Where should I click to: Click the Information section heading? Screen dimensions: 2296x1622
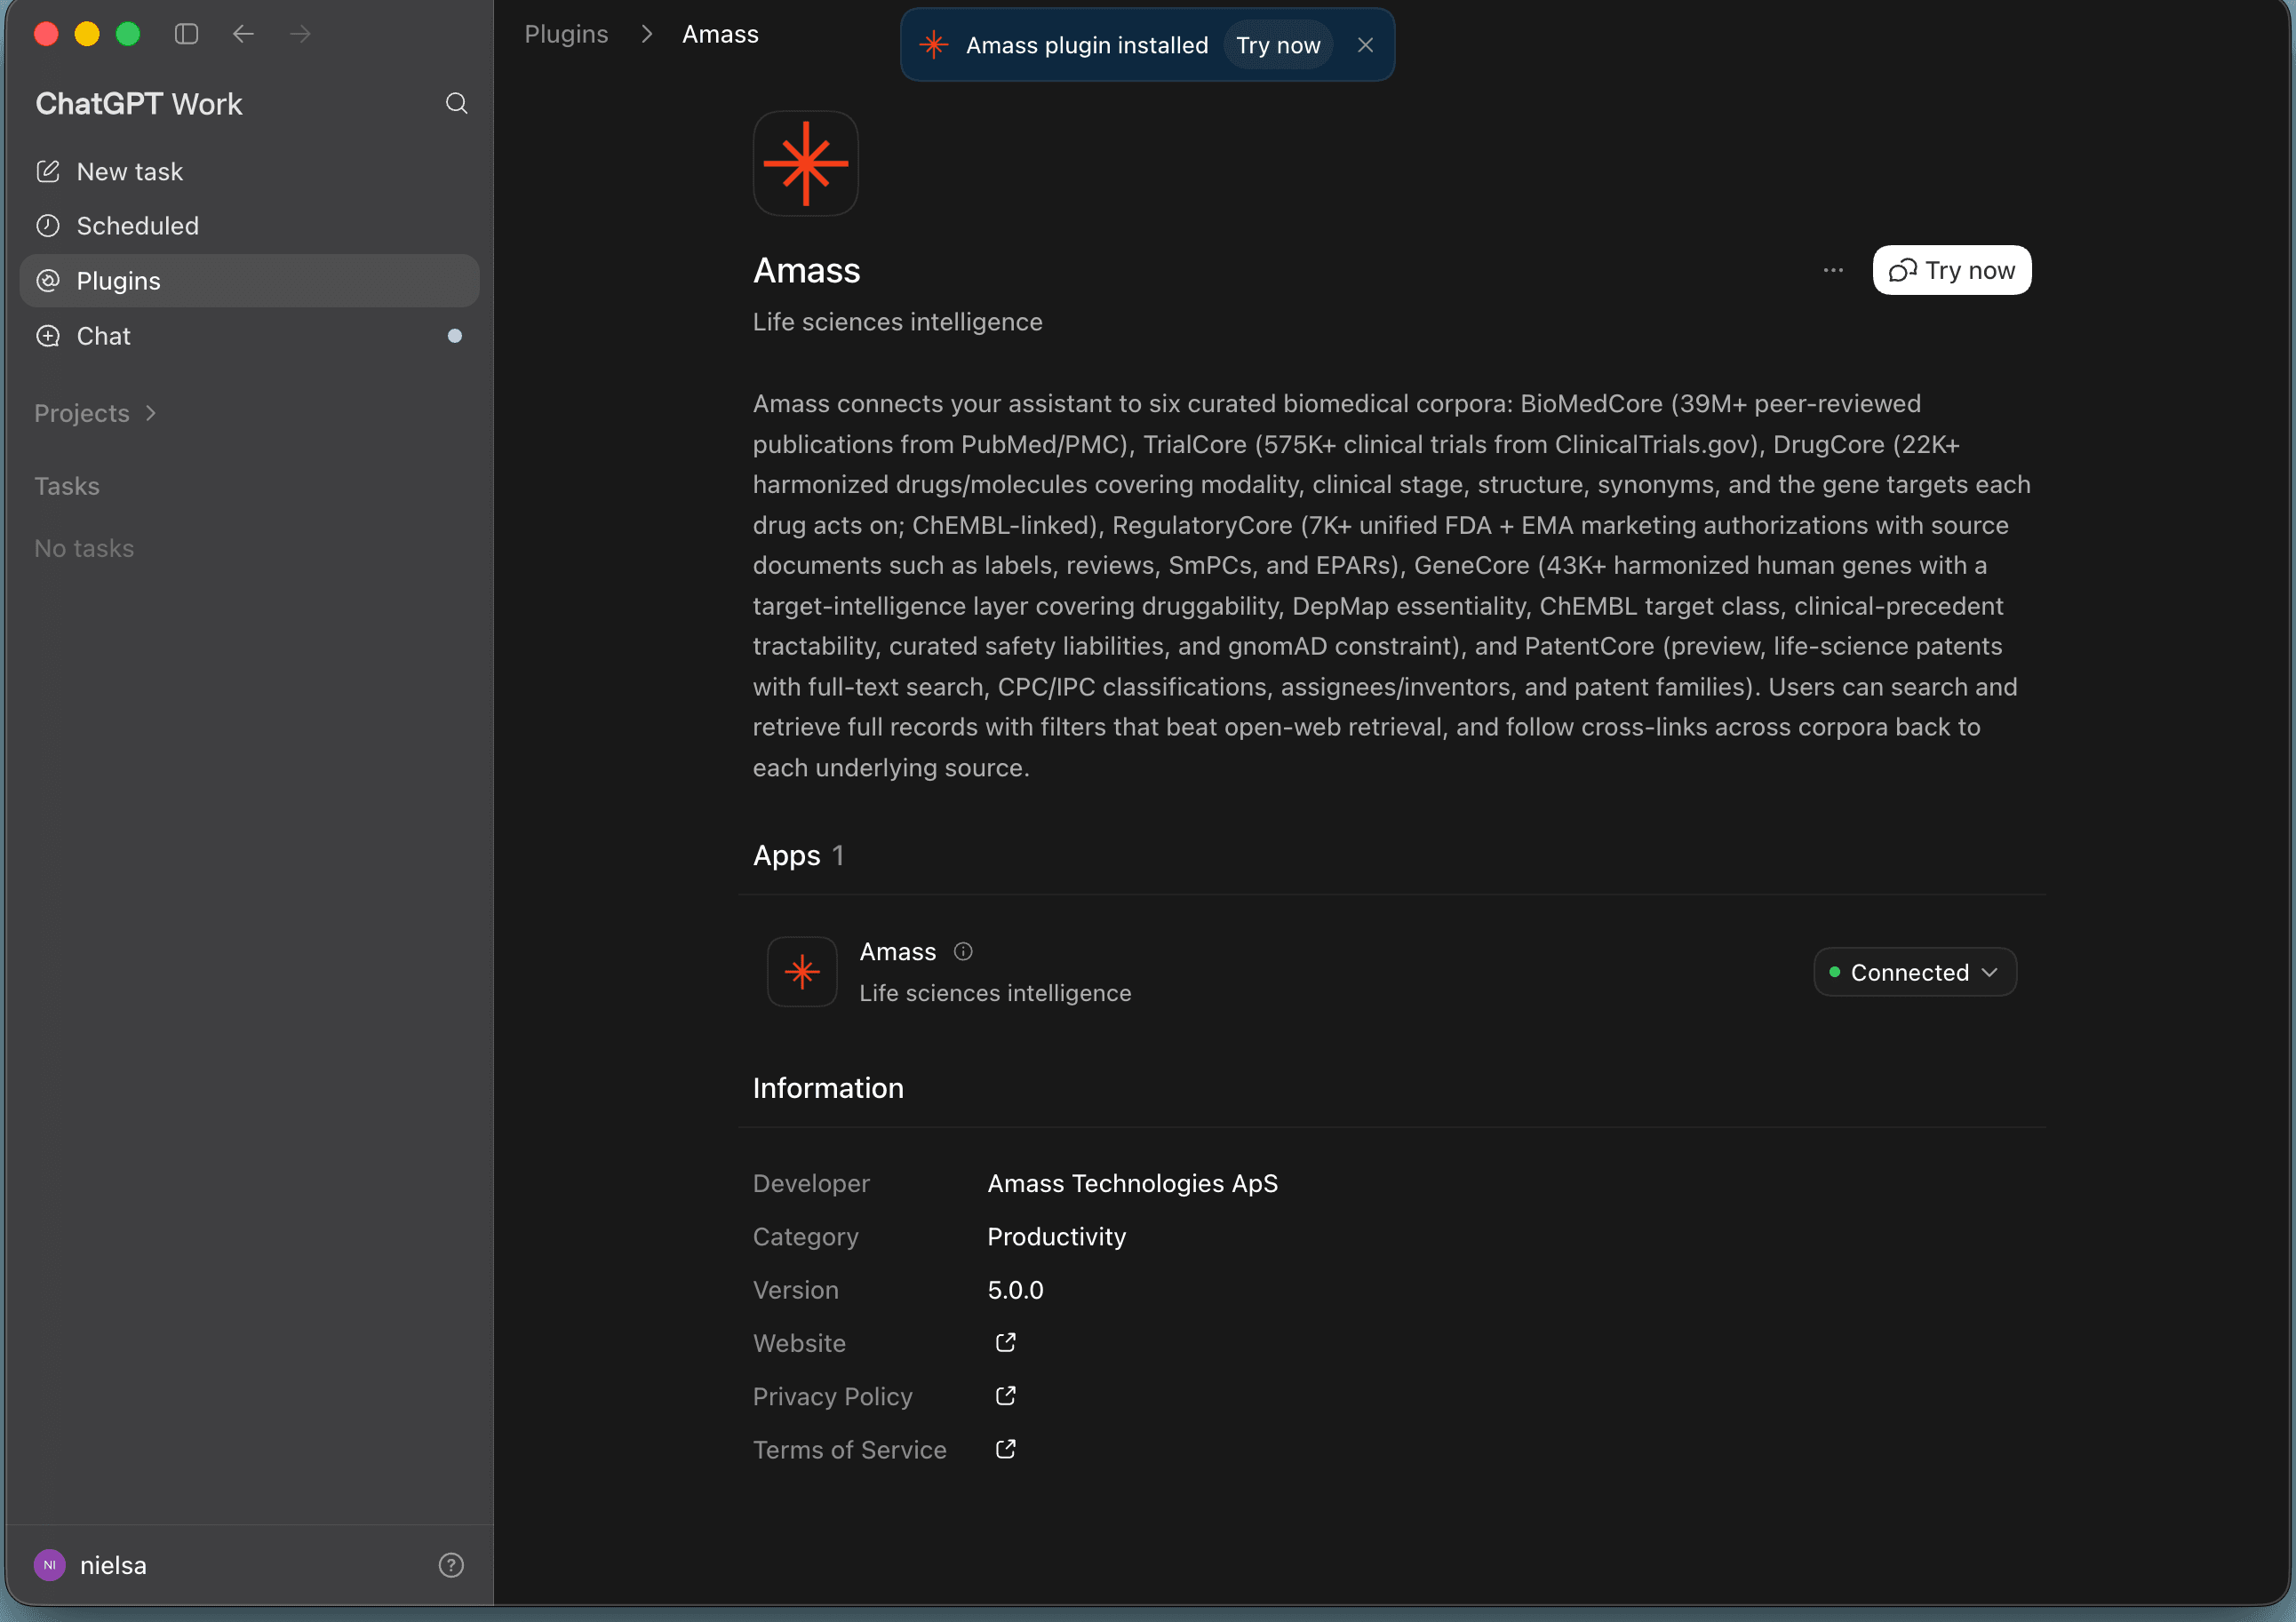(x=828, y=1088)
